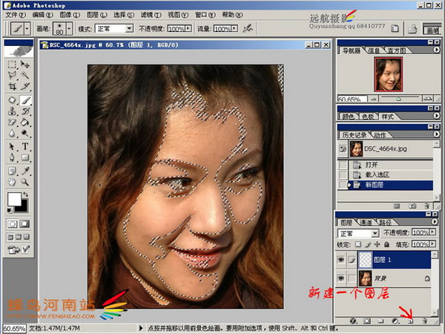Switch to the 路径 tab

385,222
